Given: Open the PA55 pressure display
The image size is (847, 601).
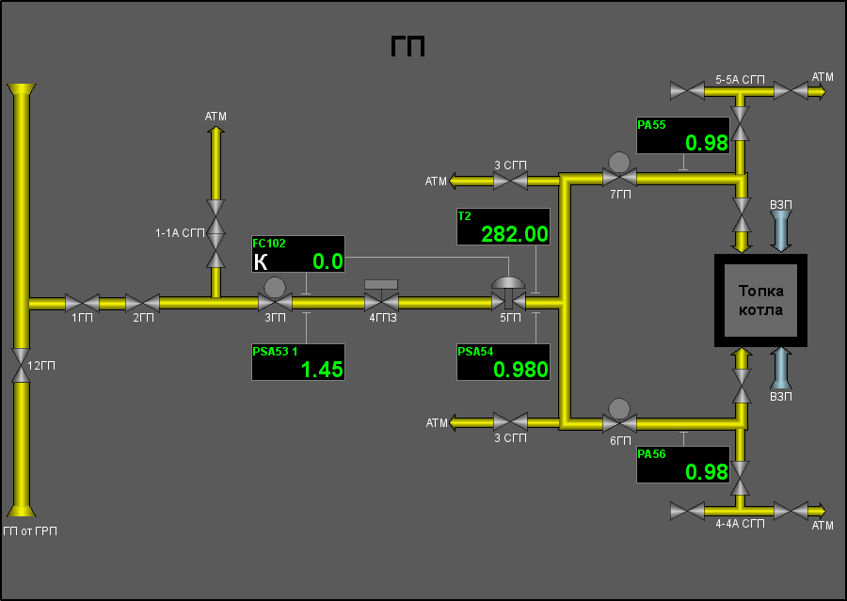Looking at the screenshot, I should tap(683, 135).
